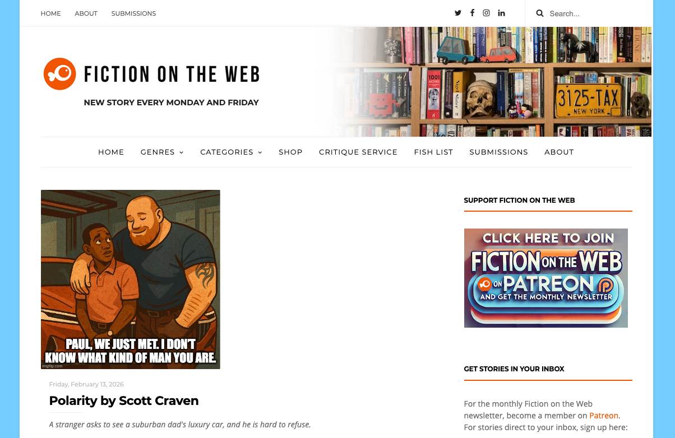Click the search magnifier icon
The height and width of the screenshot is (438, 675).
tap(540, 13)
